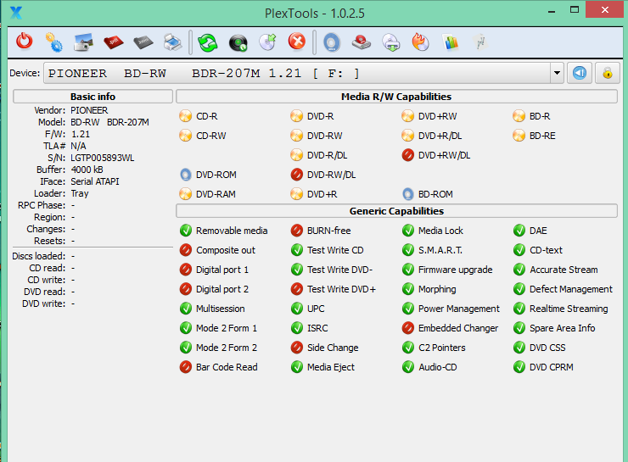This screenshot has width=628, height=462.
Task: Click the red power exit icon
Action: [25, 42]
